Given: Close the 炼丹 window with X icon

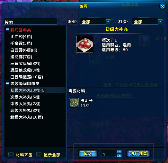Looking at the screenshot, I should tap(162, 6).
